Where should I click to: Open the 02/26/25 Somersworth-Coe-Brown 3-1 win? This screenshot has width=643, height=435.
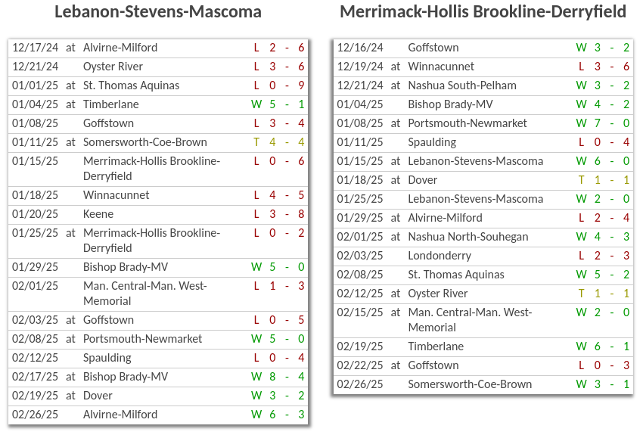(469, 384)
